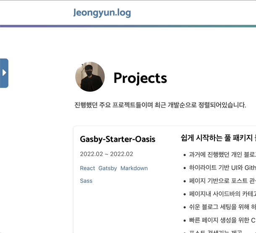
Task: Click the description text under Projects
Action: 159,105
